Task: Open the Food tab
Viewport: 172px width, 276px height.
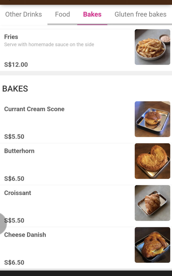Action: click(62, 14)
